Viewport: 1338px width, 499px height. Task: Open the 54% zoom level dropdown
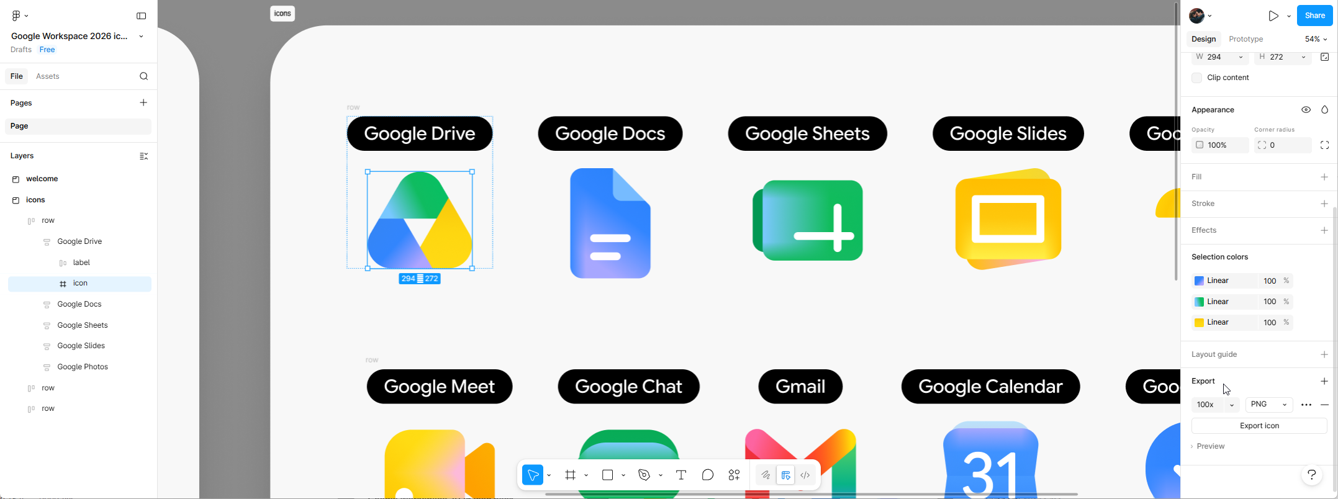pos(1315,39)
